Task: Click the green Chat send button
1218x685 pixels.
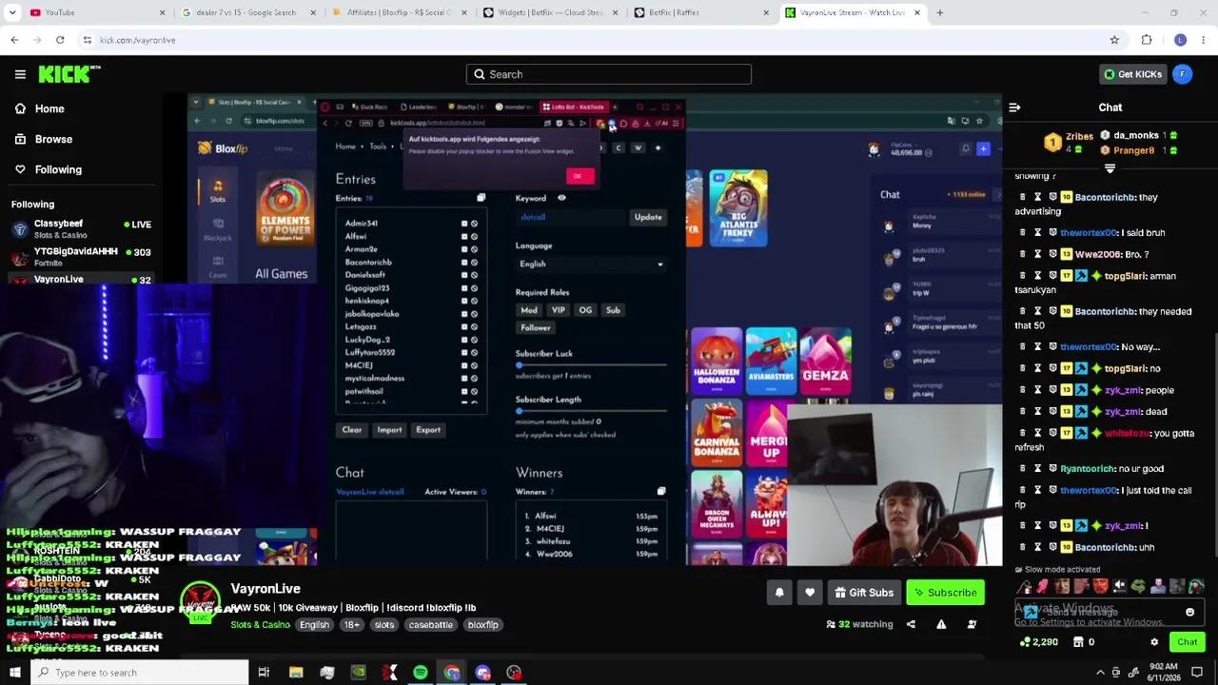Action: coord(1187,642)
